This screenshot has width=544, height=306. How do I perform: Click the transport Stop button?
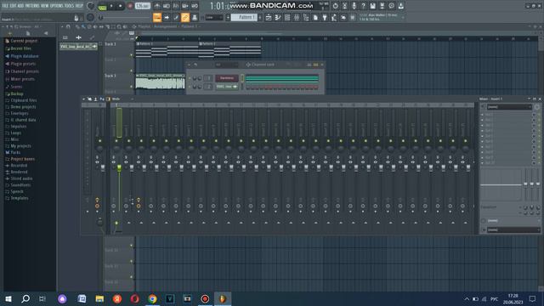120,6
